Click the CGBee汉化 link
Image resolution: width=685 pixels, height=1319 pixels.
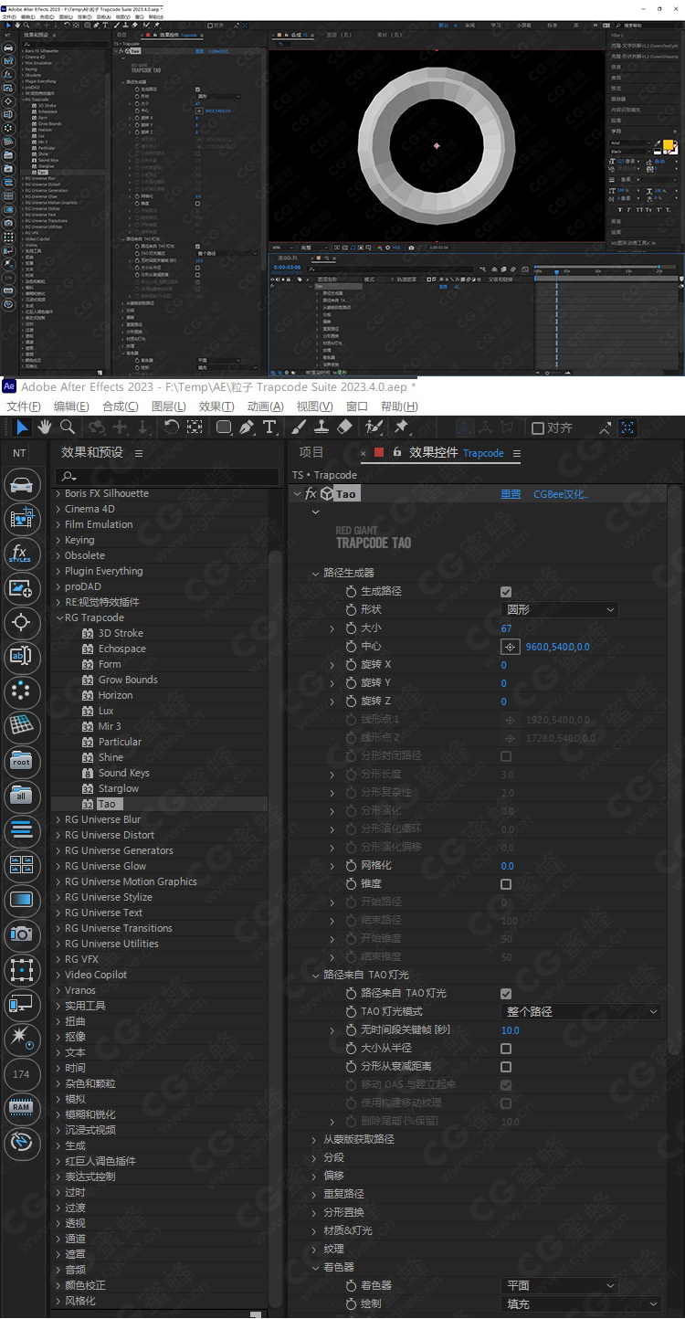click(x=561, y=493)
